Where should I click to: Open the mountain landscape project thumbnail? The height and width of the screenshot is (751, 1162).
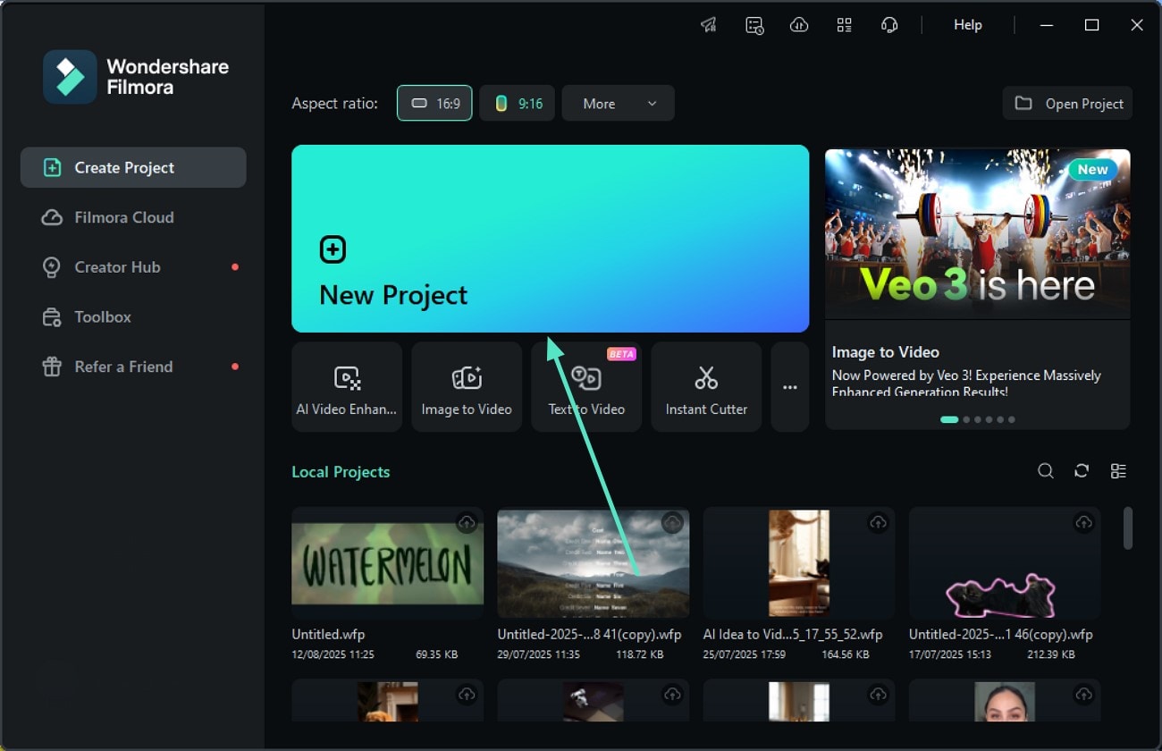pyautogui.click(x=594, y=562)
